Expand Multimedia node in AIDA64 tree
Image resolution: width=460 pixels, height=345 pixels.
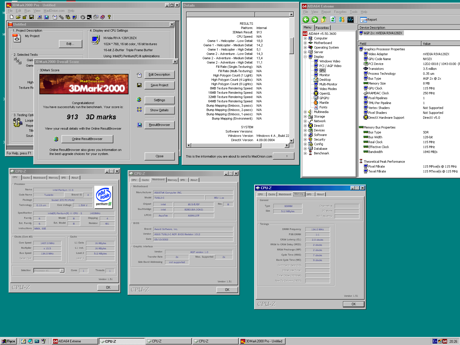coord(305,112)
